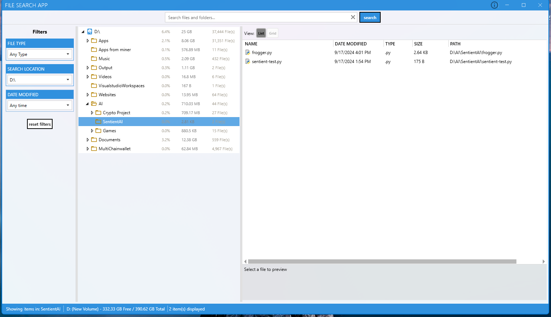This screenshot has width=551, height=317.
Task: Clear search box with the X icon
Action: [x=353, y=17]
